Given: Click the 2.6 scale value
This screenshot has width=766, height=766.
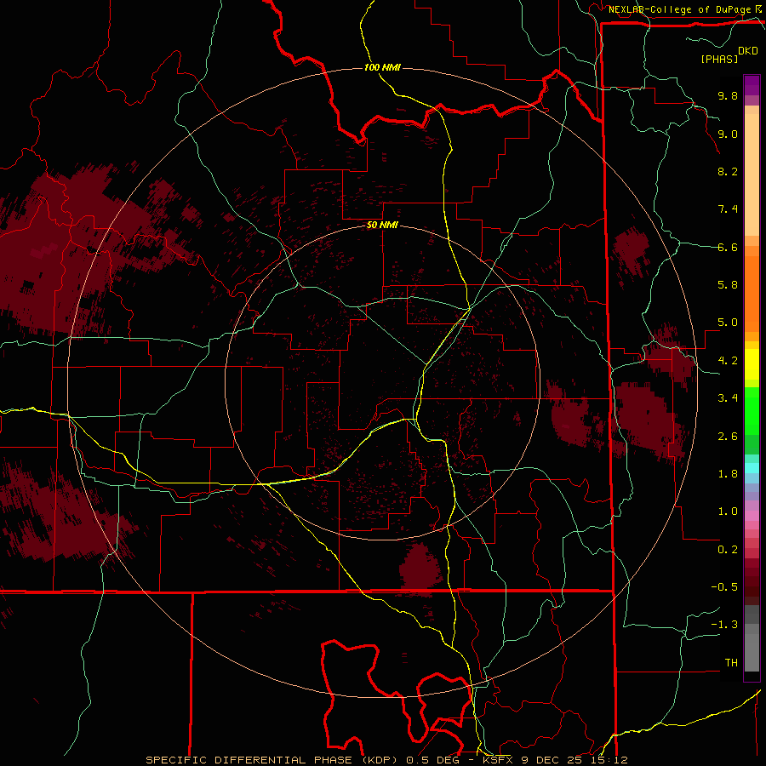Looking at the screenshot, I should tap(728, 437).
